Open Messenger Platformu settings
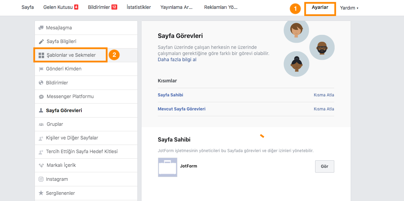The height and width of the screenshot is (201, 404). coord(86,97)
